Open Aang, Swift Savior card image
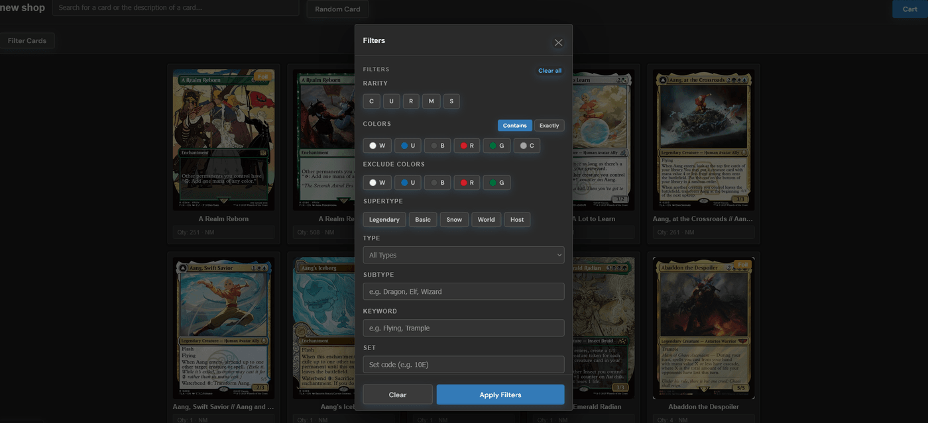The image size is (928, 423). (223, 328)
